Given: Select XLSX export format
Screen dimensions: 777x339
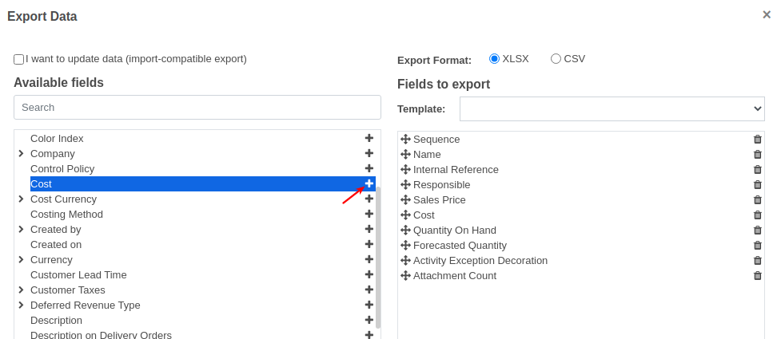Looking at the screenshot, I should click(494, 58).
